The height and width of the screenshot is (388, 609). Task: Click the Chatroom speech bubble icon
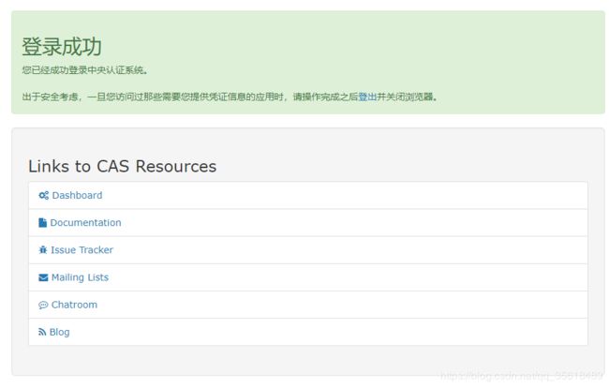[43, 305]
